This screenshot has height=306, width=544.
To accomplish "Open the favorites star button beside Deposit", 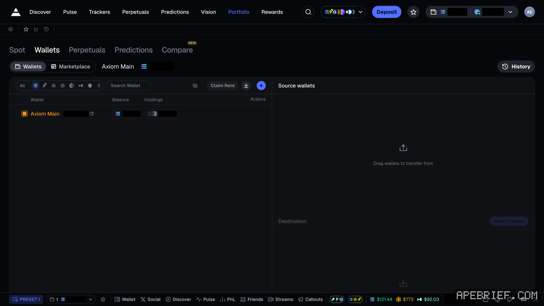I will [413, 12].
